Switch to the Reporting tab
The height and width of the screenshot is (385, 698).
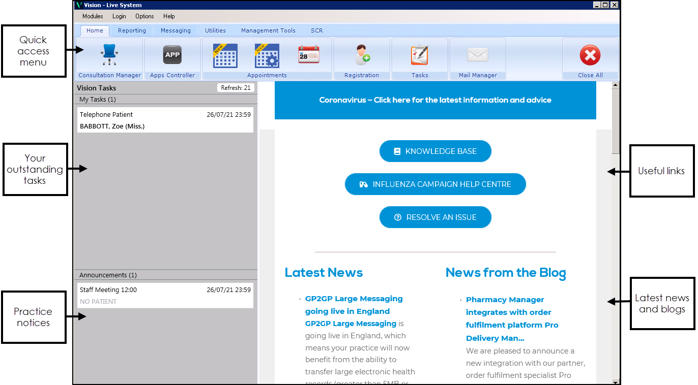(132, 30)
